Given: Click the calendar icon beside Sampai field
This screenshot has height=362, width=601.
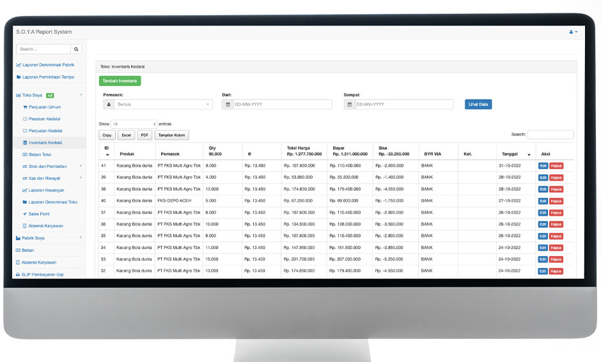Looking at the screenshot, I should [x=350, y=105].
